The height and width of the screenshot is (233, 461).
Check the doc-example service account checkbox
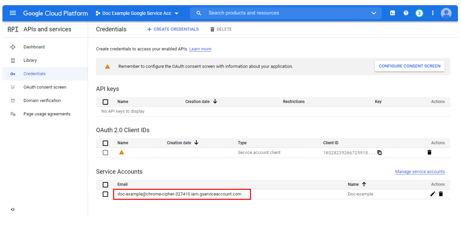coord(105,194)
